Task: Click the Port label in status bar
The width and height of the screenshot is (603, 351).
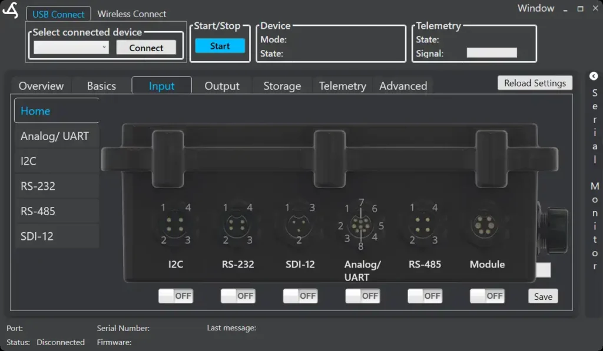Action: tap(15, 328)
